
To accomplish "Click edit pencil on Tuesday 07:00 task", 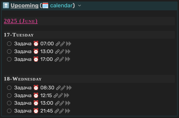I will (x=63, y=44).
